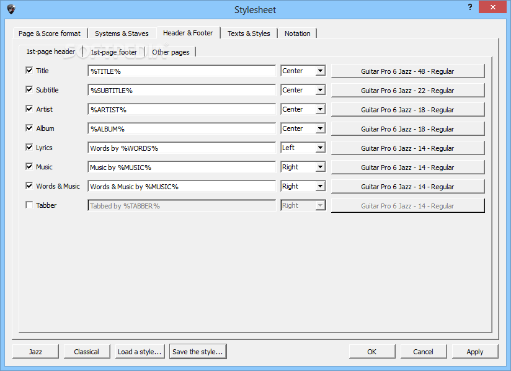Change the Lyrics row font button
Screen dimensions: 511x371
click(x=407, y=148)
